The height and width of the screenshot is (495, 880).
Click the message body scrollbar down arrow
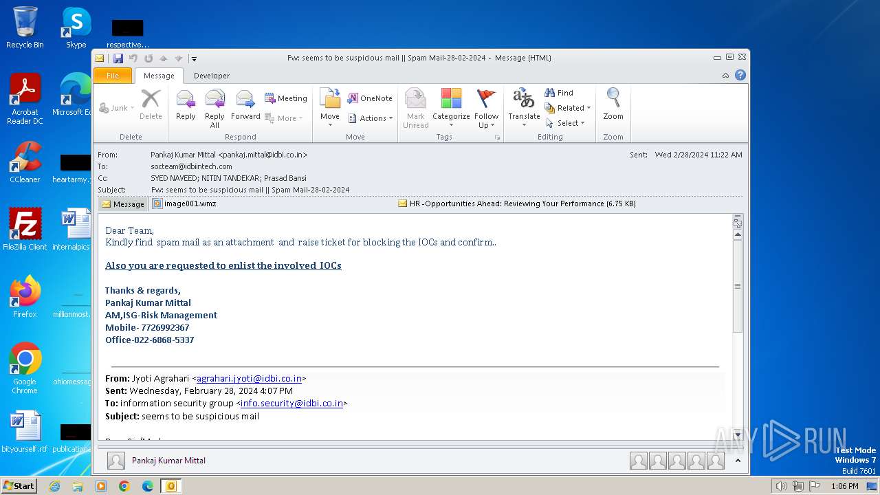coord(738,434)
